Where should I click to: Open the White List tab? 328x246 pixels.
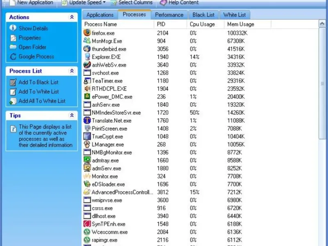[x=234, y=15]
